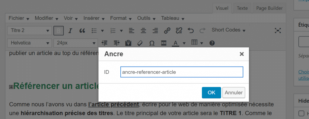Confirm anchor with OK button
The image size is (309, 119).
click(212, 93)
